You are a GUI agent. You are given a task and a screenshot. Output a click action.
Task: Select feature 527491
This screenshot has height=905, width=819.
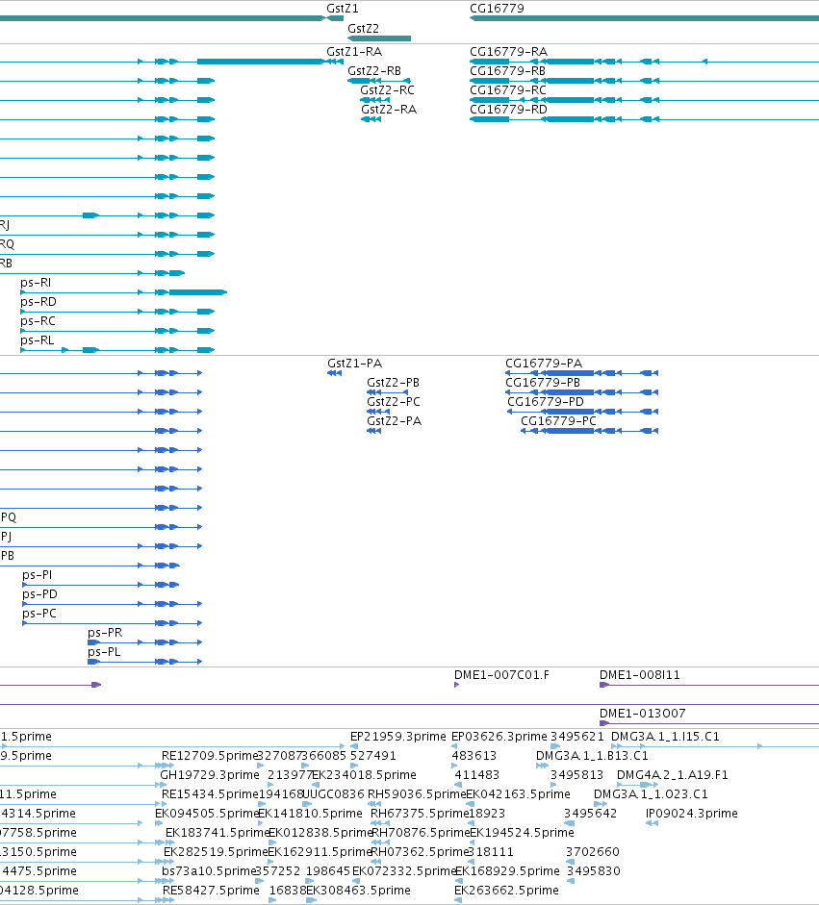coord(373,756)
